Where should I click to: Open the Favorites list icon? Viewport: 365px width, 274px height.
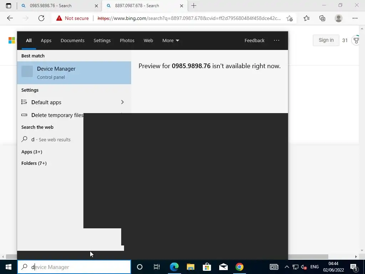307,18
